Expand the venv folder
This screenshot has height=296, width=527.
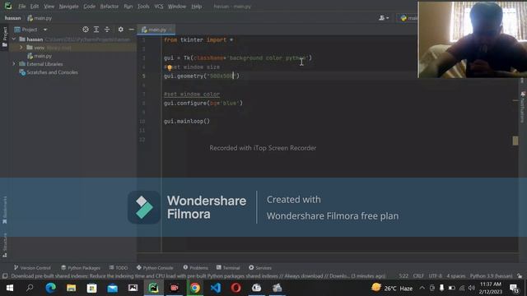(x=21, y=48)
